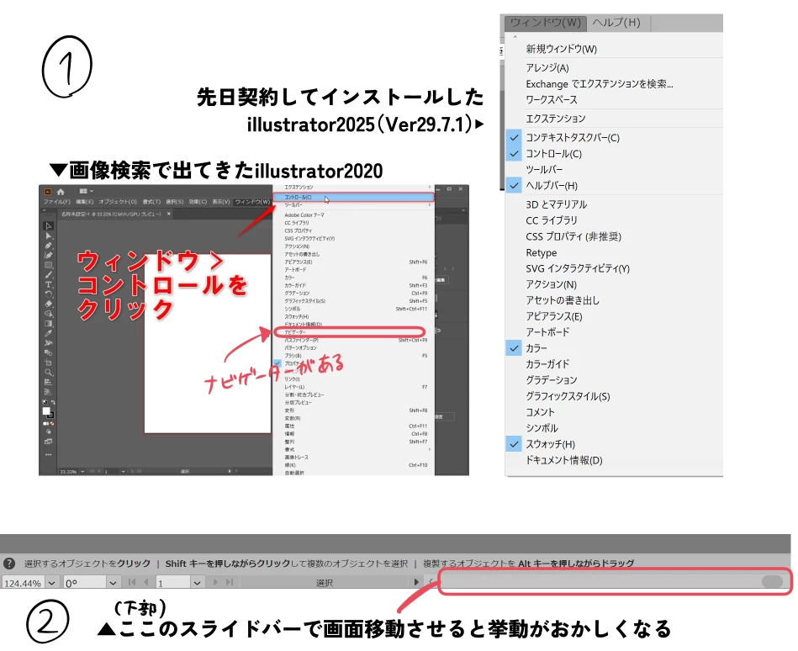Toggle コンテキストタスクバー(C) checkmark
The image size is (798, 651).
click(514, 137)
